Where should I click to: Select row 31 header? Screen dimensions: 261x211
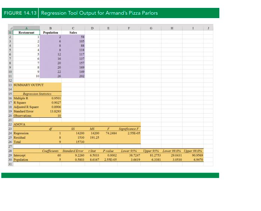click(10, 164)
